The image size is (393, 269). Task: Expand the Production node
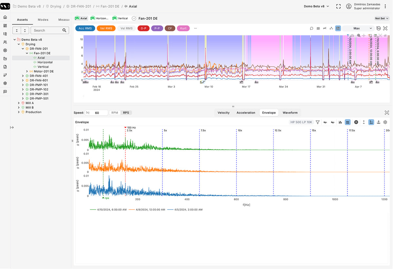(19, 112)
